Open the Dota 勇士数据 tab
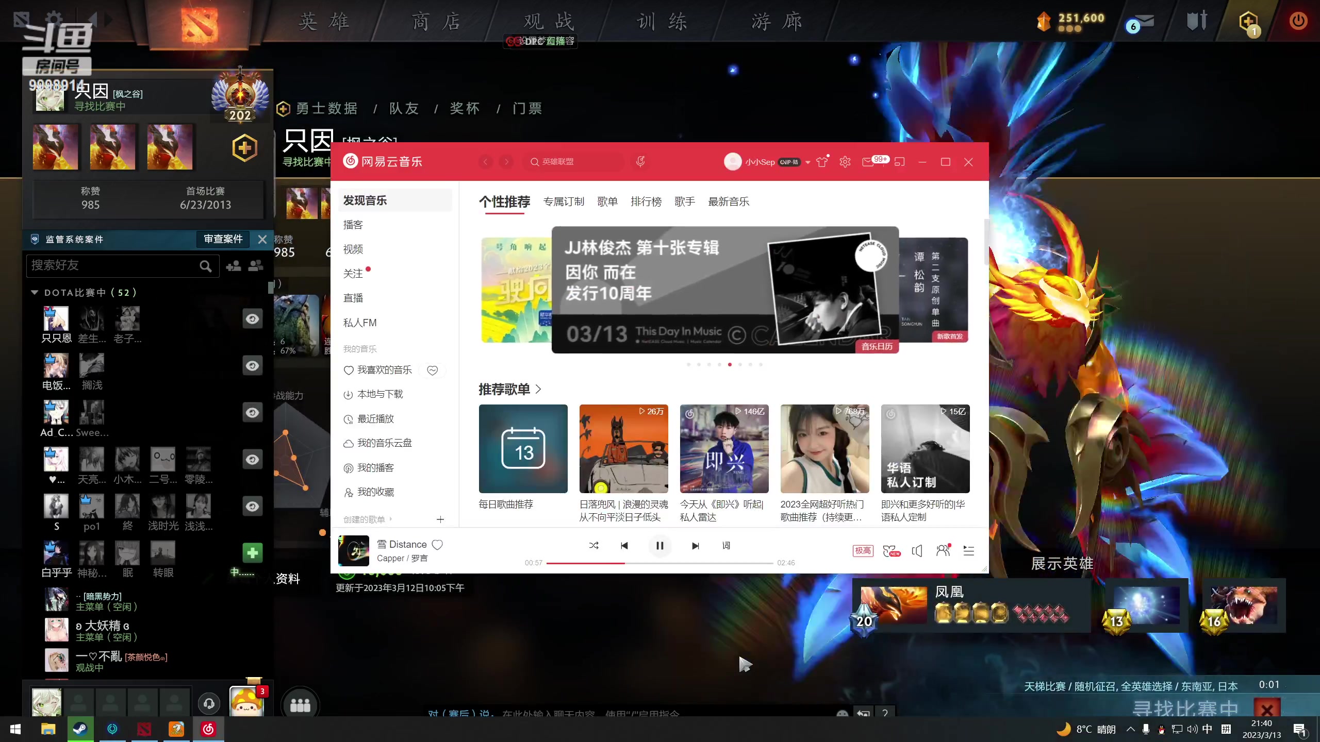 coord(326,109)
